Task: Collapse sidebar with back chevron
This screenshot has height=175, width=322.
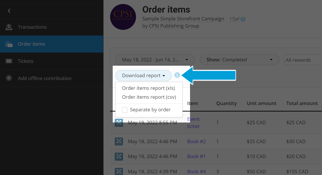Action: (x=9, y=11)
